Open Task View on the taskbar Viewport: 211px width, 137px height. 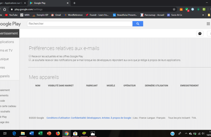coord(5,133)
